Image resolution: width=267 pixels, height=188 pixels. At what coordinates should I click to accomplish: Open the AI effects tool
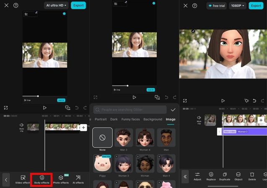[x=78, y=179]
